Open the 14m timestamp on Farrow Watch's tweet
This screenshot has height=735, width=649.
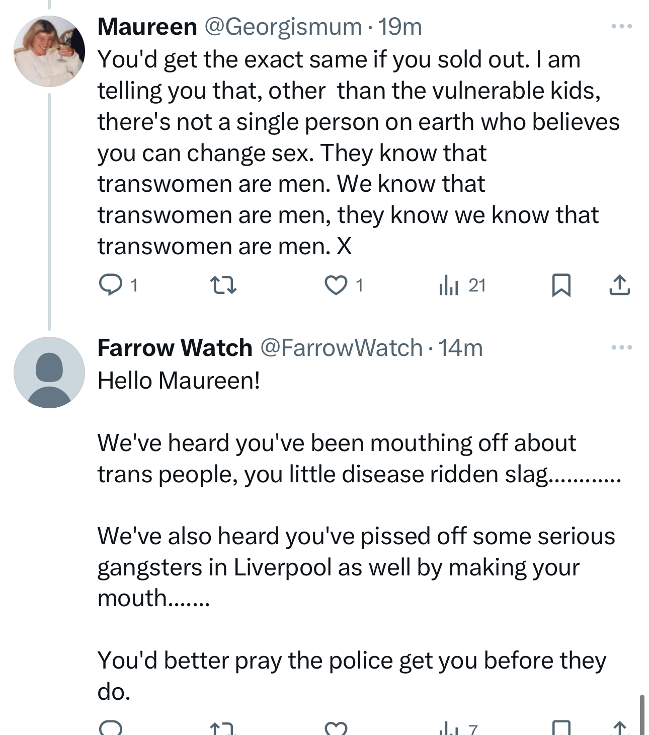point(460,347)
